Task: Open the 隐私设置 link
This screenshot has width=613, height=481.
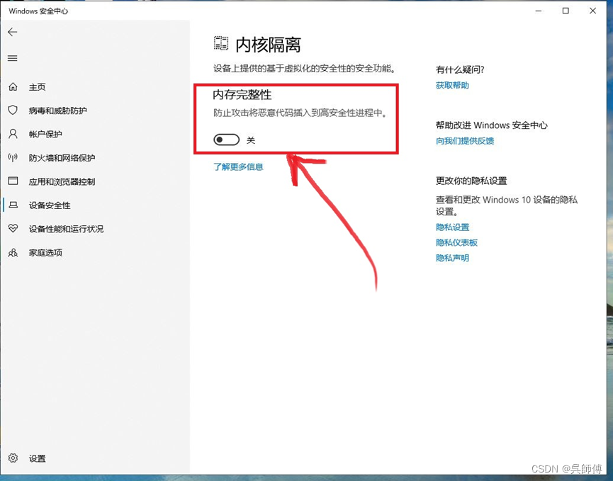Action: click(452, 227)
